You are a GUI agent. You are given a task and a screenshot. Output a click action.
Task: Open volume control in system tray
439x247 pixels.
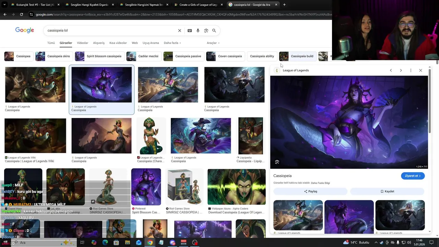409,243
